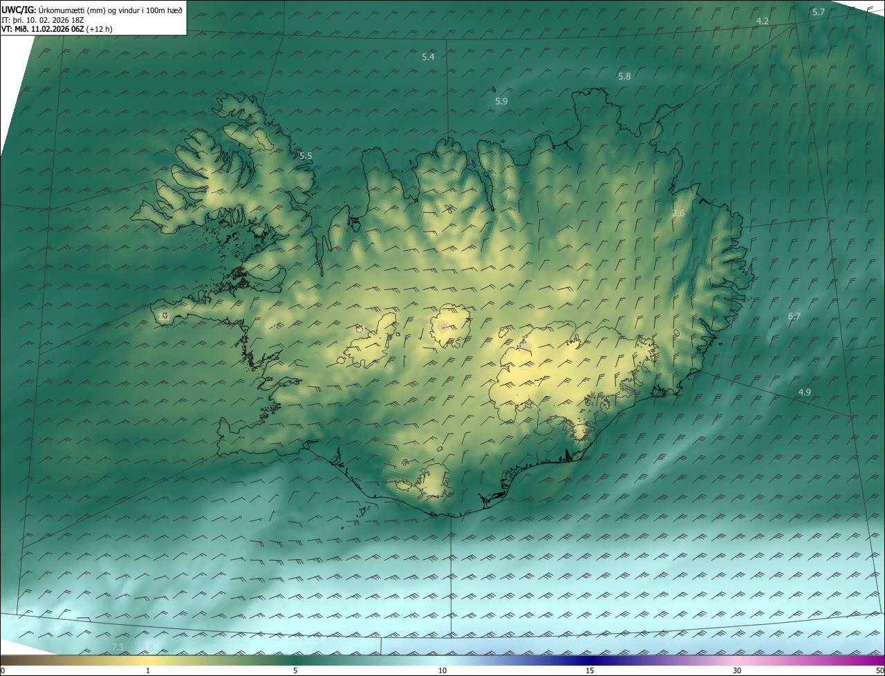Click the title 'Úrkomumætti (mm) og vindur í 100m hæð'
The width and height of the screenshot is (885, 676).
point(111,10)
